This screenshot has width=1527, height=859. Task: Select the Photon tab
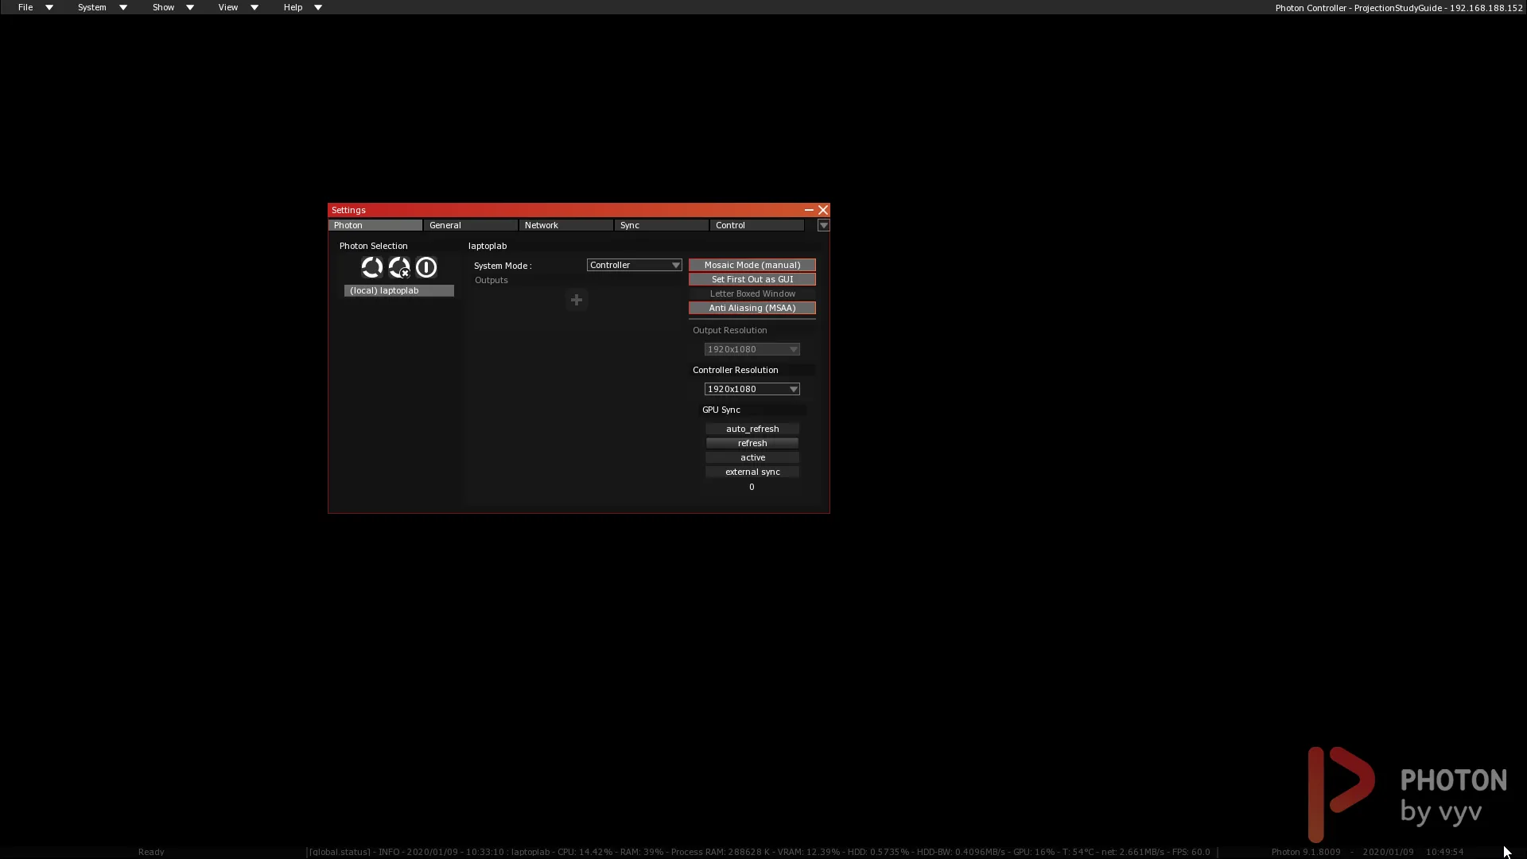[x=375, y=225]
